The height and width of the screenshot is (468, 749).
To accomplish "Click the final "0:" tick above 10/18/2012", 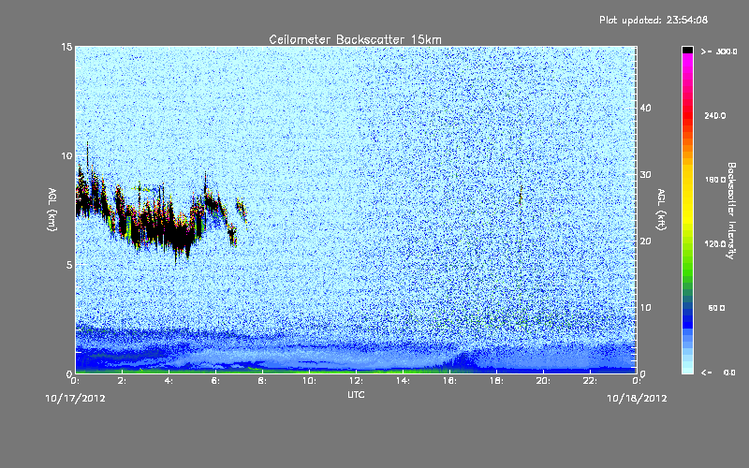I will coord(637,381).
